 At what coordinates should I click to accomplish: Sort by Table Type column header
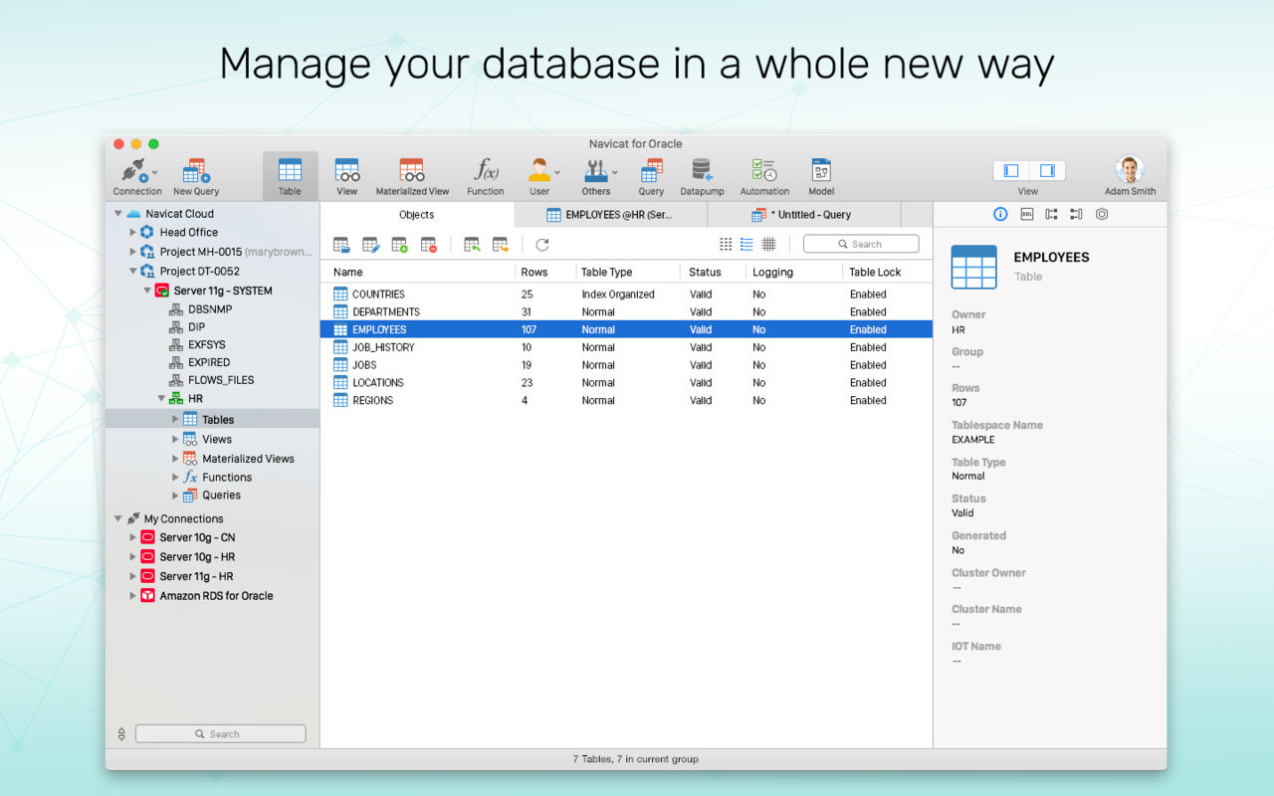click(x=627, y=272)
